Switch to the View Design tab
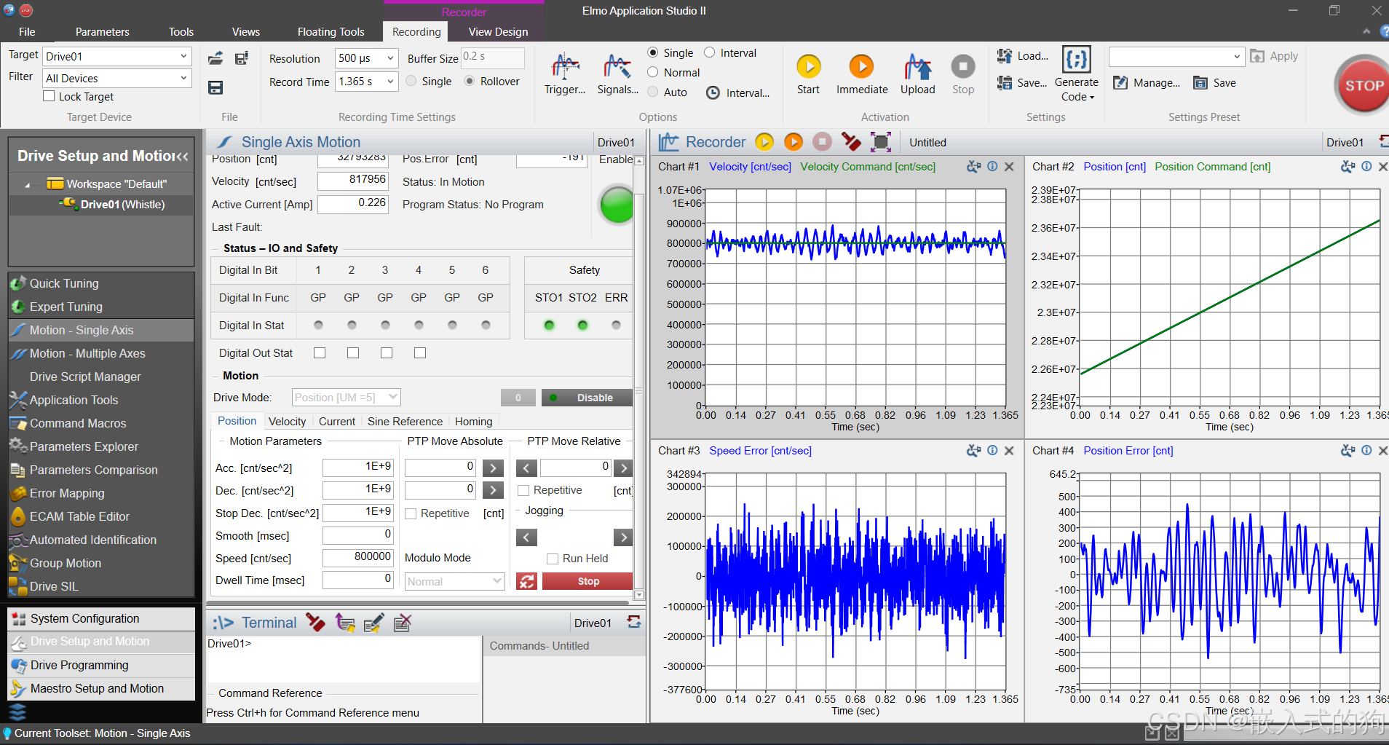The image size is (1389, 745). 498,31
